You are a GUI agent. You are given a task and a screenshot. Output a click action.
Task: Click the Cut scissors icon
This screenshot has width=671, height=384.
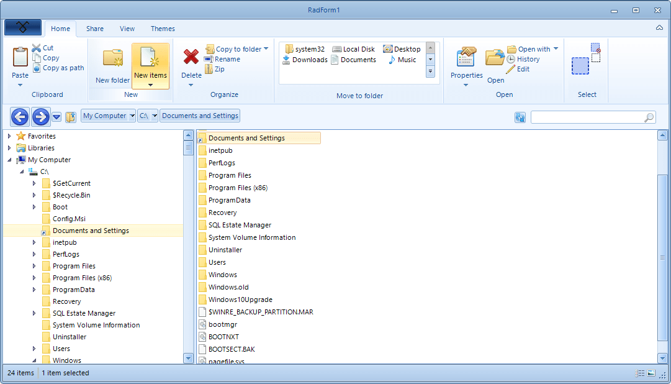coord(37,47)
